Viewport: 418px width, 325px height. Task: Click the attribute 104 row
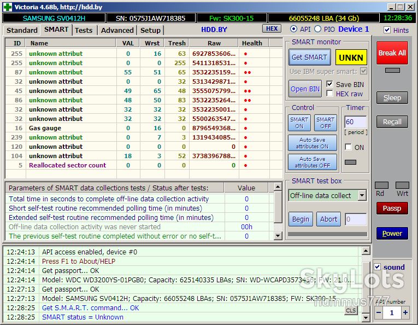pos(144,156)
